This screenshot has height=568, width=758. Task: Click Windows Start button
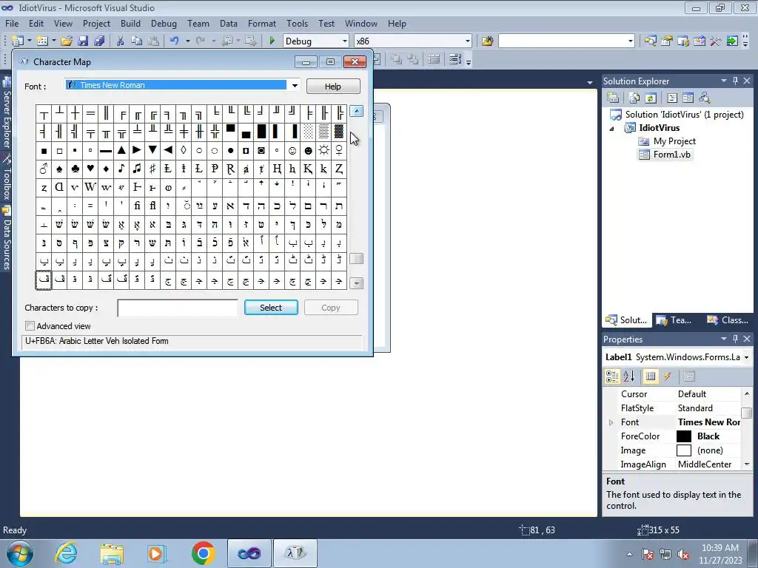[x=20, y=553]
